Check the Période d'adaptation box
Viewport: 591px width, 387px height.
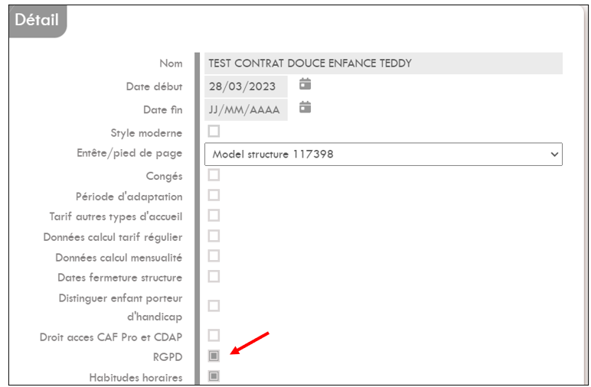click(214, 195)
